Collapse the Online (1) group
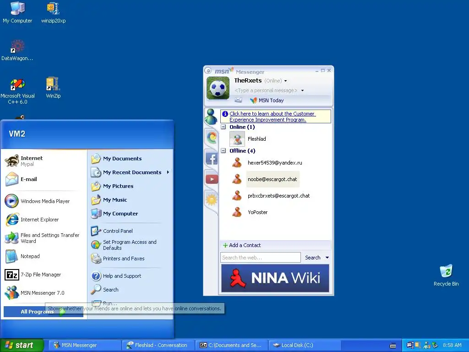 pyautogui.click(x=223, y=127)
